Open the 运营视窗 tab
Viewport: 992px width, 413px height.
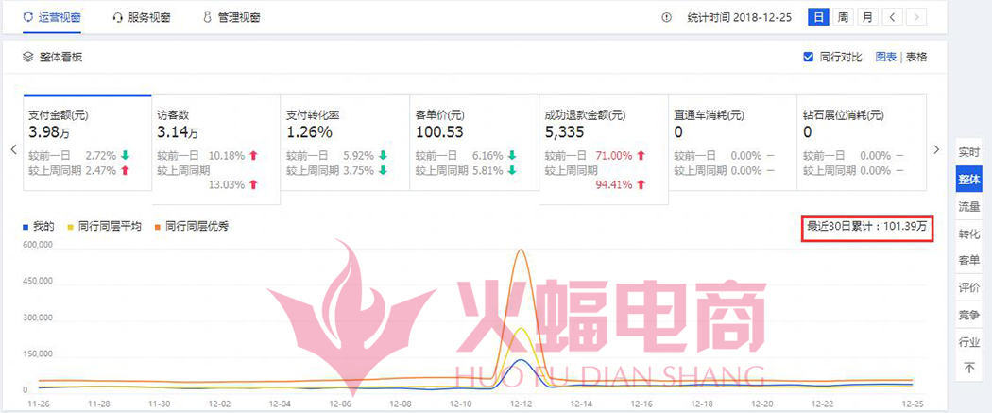point(52,17)
